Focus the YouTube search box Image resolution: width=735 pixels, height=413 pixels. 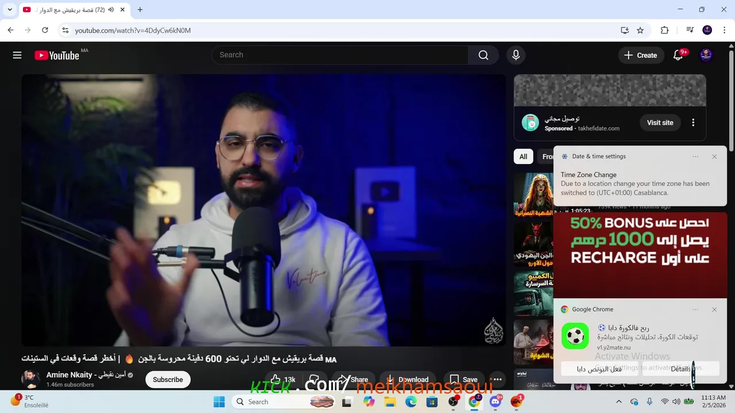coord(340,55)
